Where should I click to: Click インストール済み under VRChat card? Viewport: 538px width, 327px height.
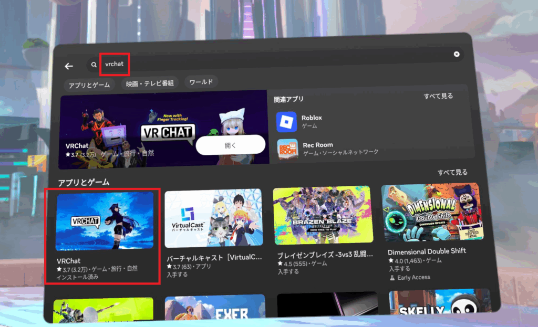click(x=78, y=277)
